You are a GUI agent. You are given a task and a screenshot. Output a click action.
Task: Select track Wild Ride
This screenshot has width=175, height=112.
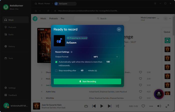[50, 98]
